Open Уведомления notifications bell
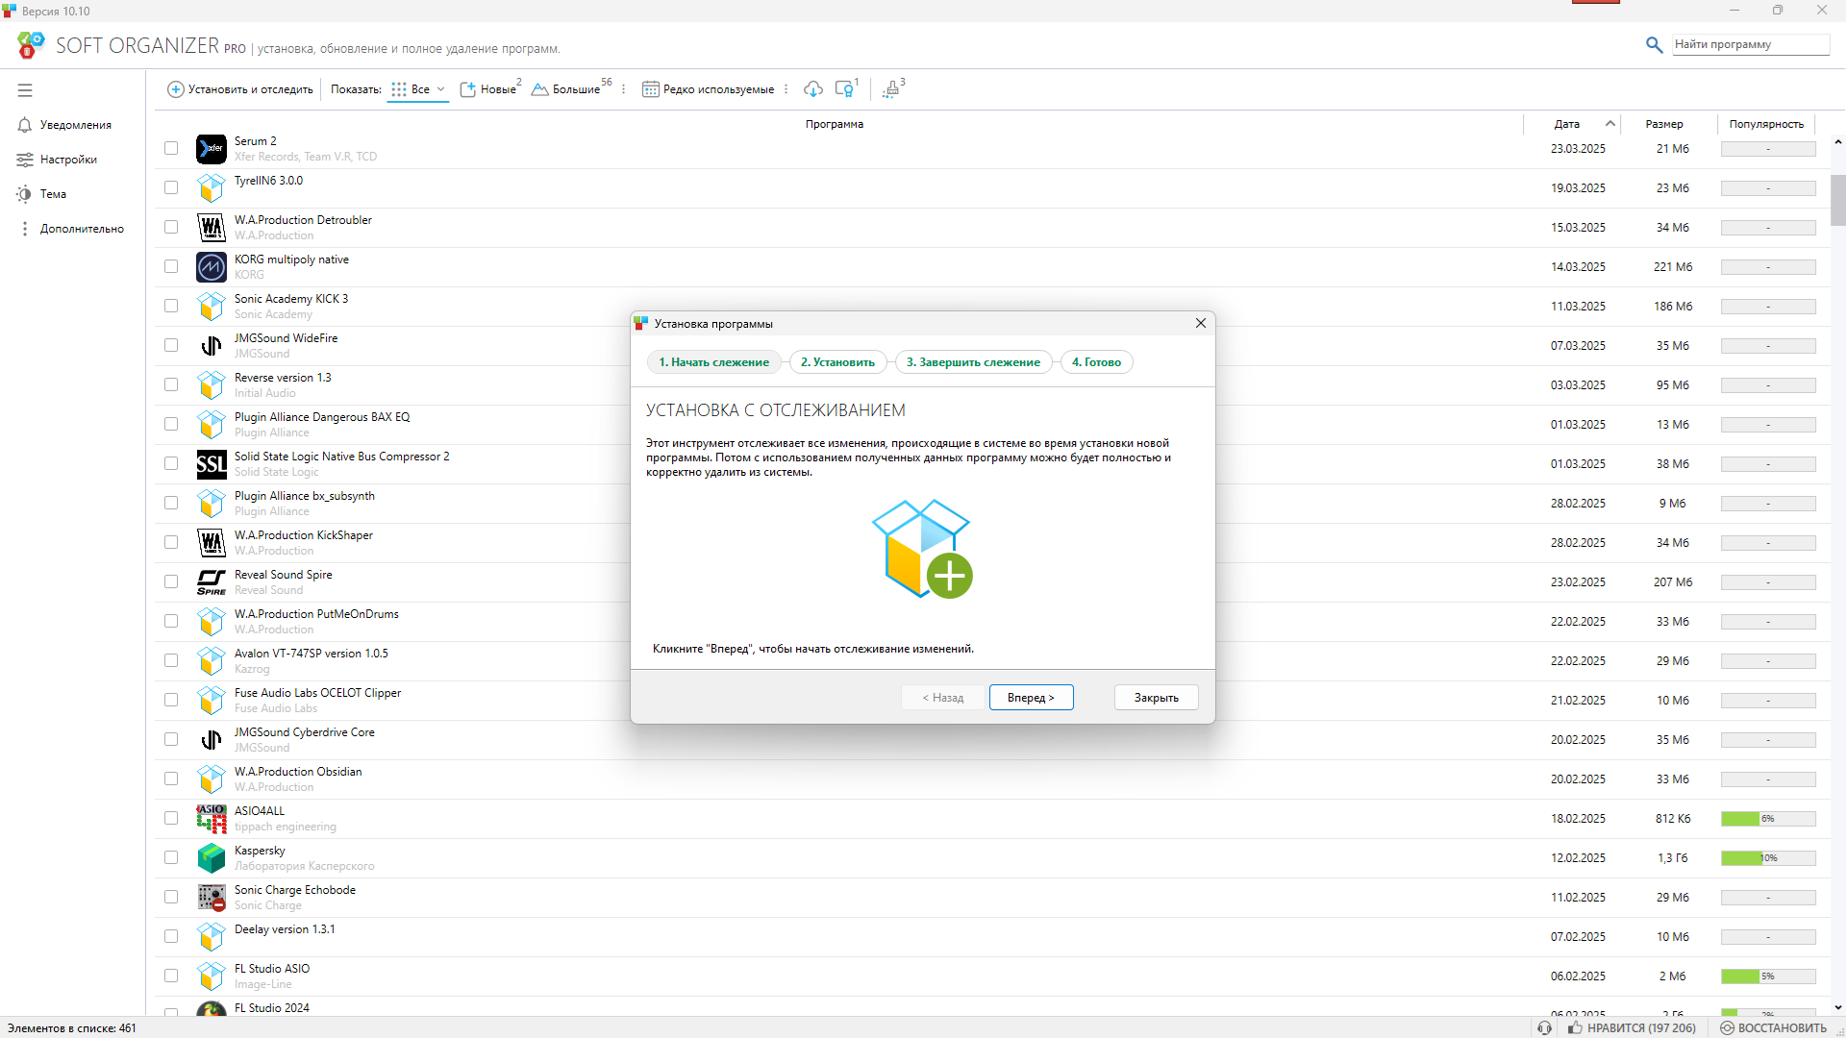 (64, 125)
